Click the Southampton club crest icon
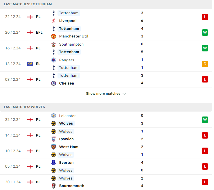 click(53, 44)
